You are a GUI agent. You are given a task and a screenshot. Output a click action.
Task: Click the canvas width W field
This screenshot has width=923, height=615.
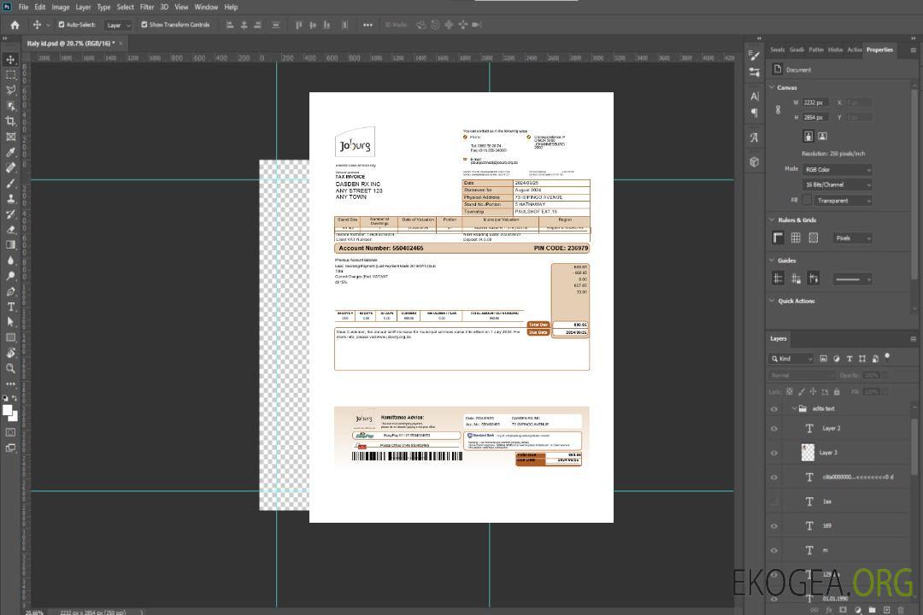[x=814, y=102]
